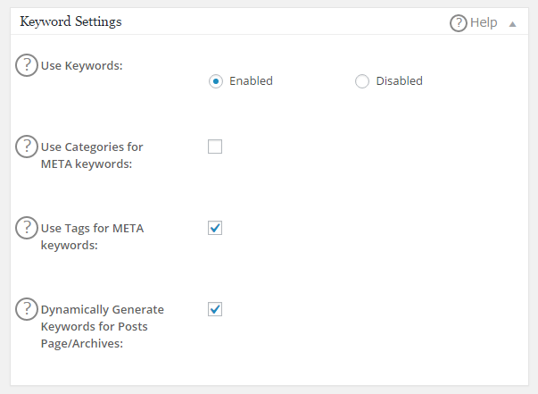Click the question mark icon beside Help
This screenshot has height=394, width=538.
pos(459,23)
